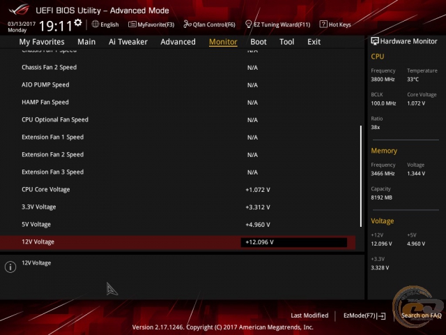This screenshot has height=335, width=446.
Task: Click the ROG logo in the header
Action: point(19,10)
